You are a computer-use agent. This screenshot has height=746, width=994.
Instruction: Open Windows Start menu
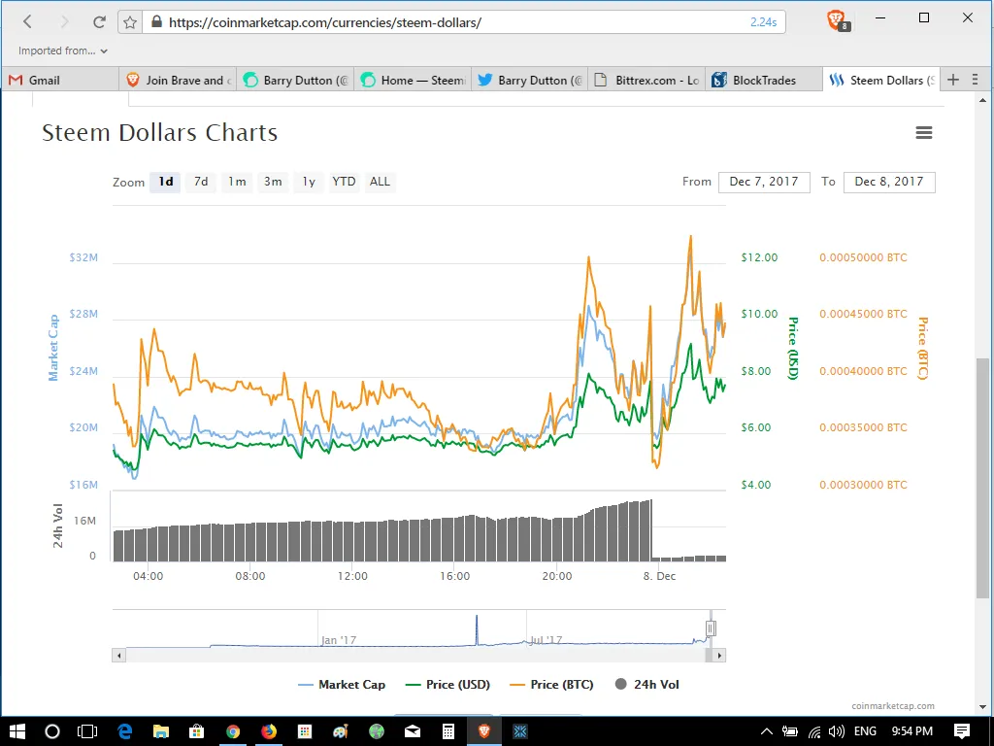point(17,731)
